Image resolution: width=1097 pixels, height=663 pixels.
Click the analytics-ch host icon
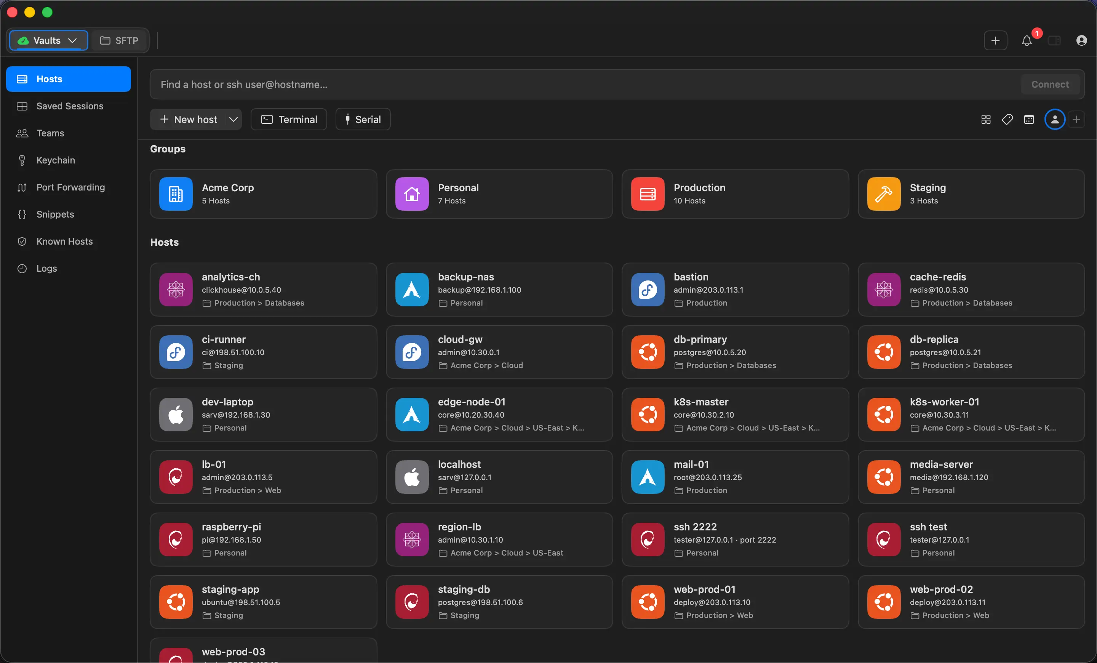pos(176,290)
